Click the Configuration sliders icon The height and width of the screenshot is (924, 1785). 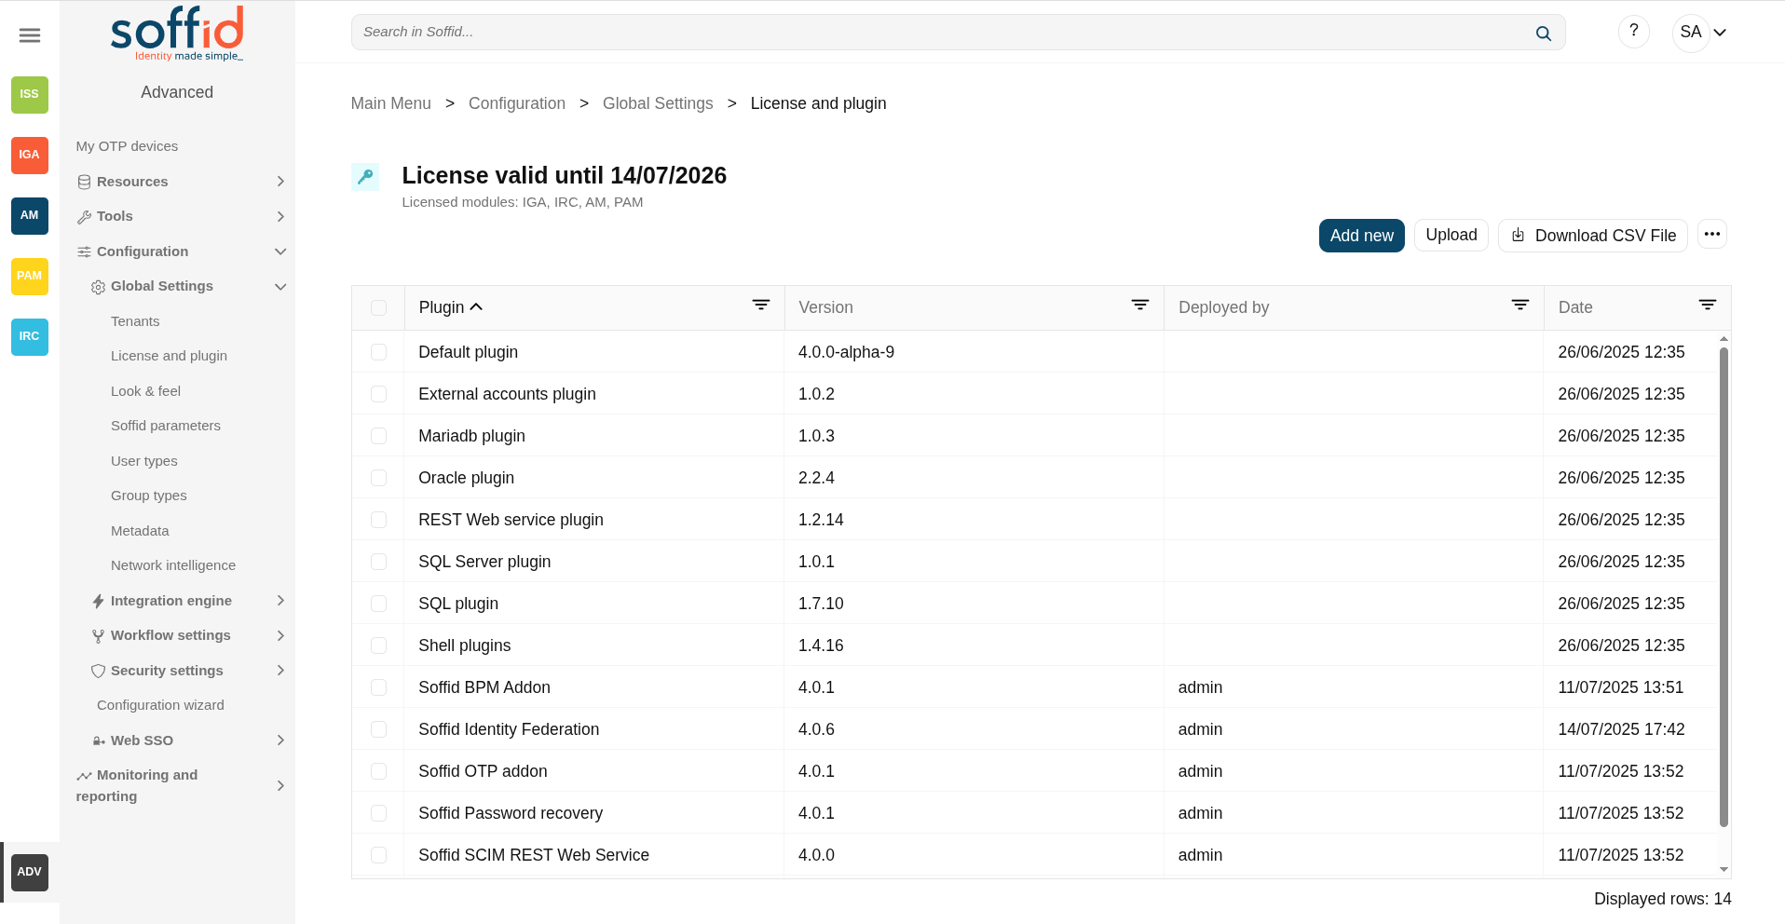pos(85,251)
